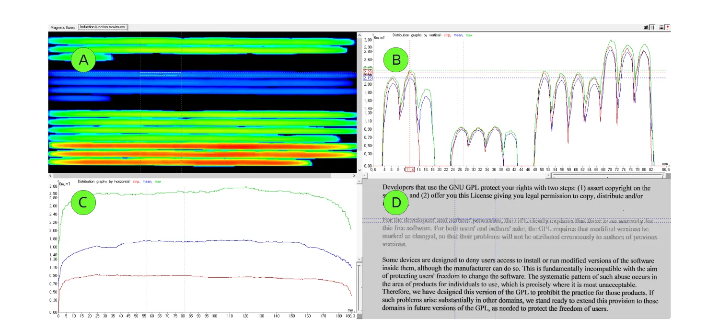
Task: Click the 'aß' text labels toolbar icon
Action: [x=646, y=27]
